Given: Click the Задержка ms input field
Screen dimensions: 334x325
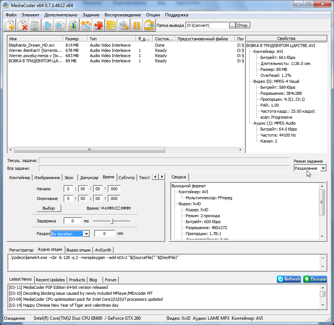Looking at the screenshot, I should 73,221.
